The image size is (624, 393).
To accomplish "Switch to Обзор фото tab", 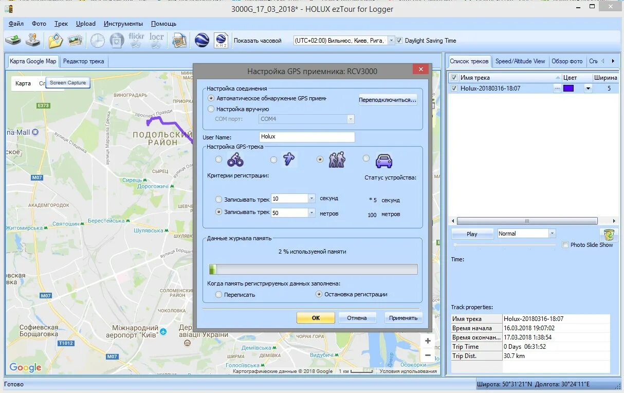I will point(567,61).
